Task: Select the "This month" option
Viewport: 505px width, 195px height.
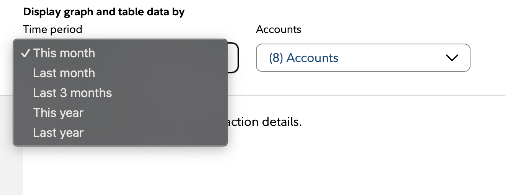Action: (x=64, y=53)
